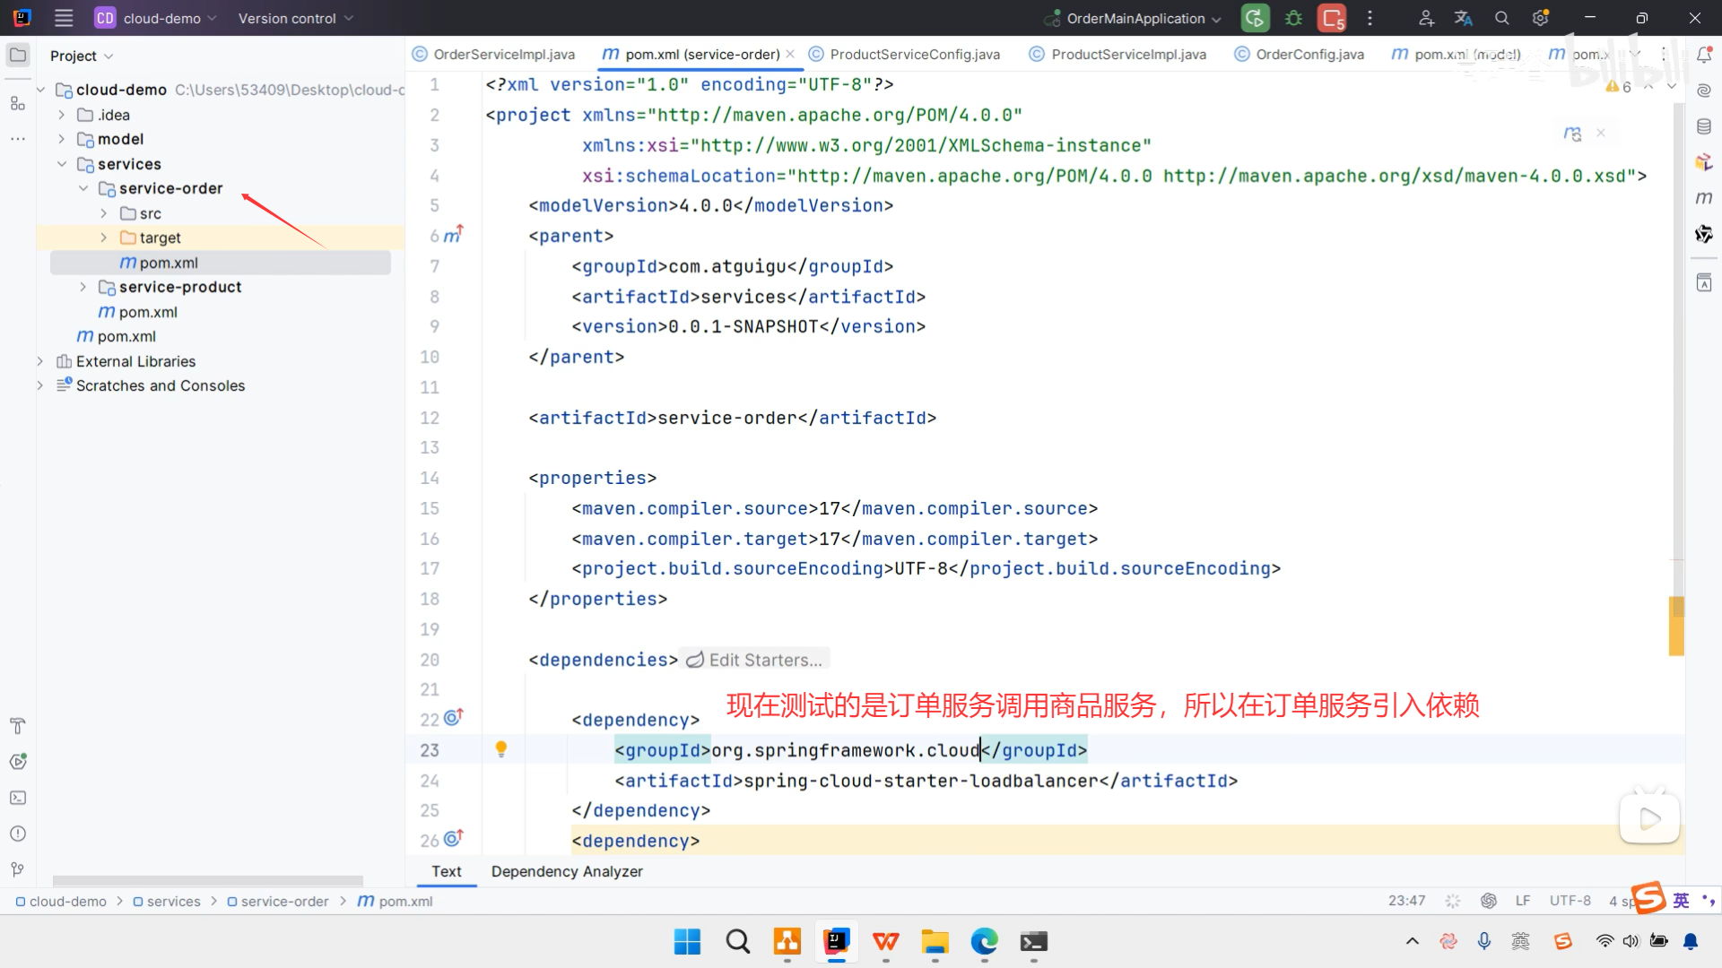This screenshot has width=1722, height=968.
Task: Open the Terminal tool window icon
Action: pos(17,798)
